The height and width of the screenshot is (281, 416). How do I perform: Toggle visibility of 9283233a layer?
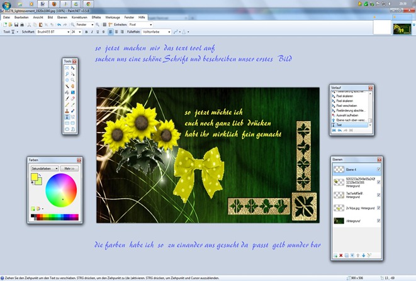[379, 182]
